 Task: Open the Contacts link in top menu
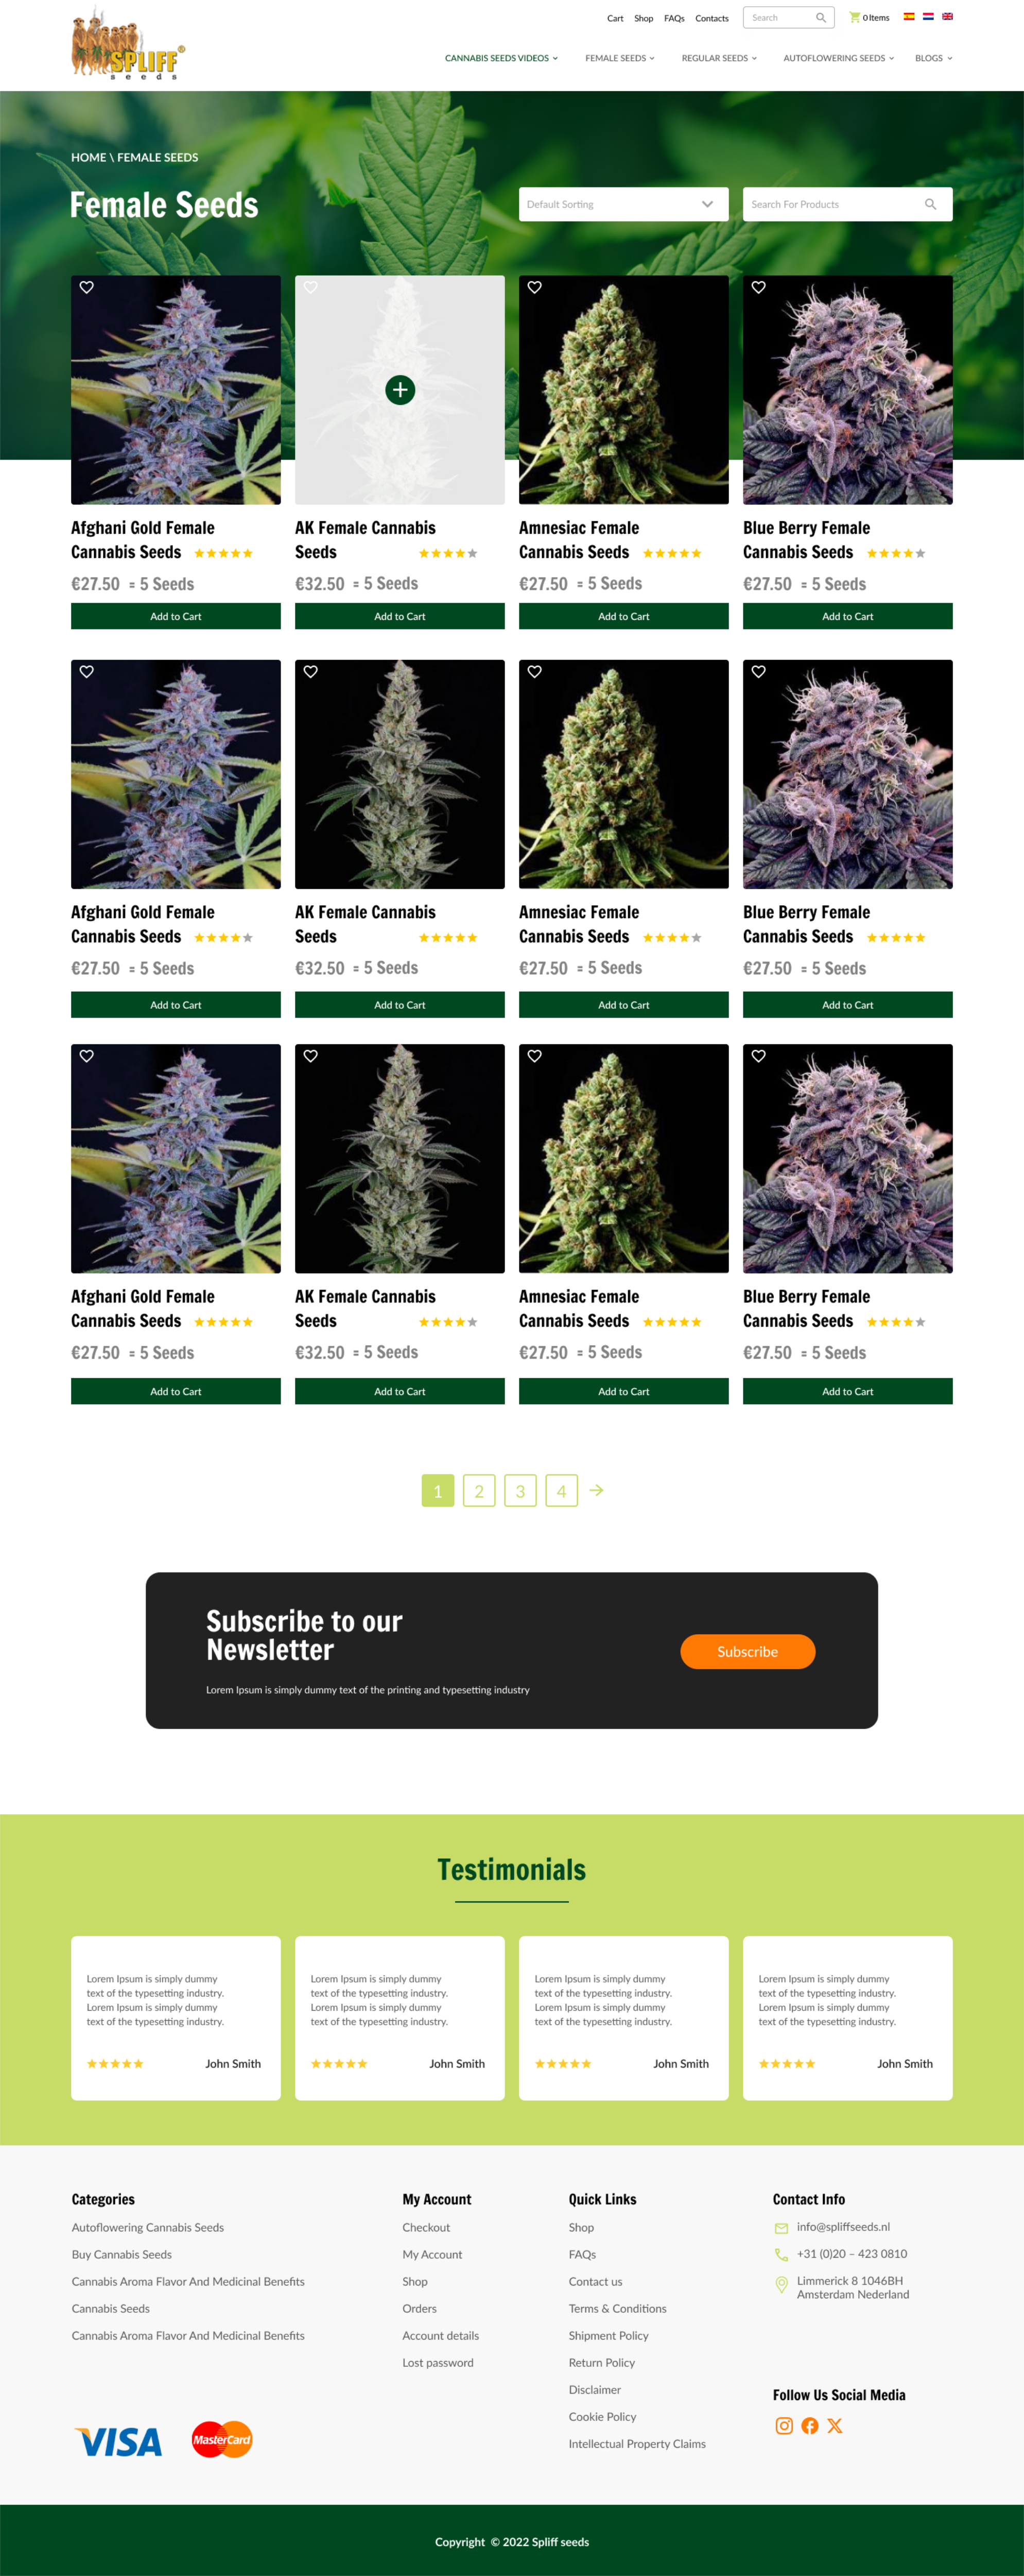(711, 18)
